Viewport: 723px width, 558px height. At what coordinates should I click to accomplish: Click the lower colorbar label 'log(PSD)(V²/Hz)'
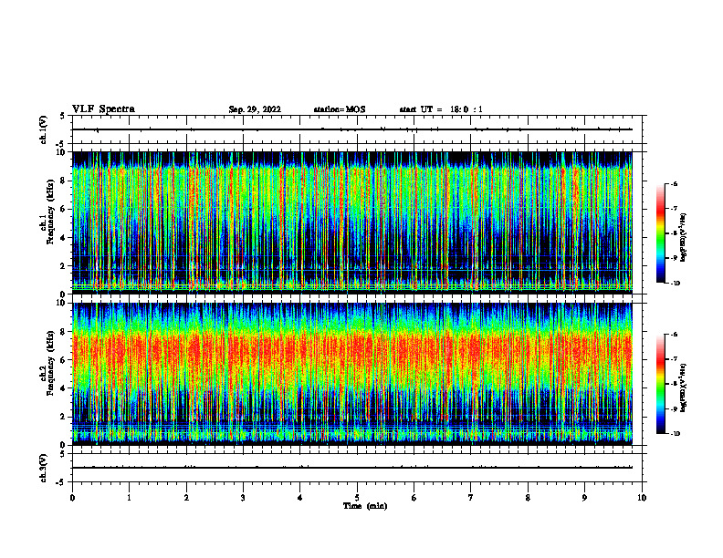pos(684,388)
